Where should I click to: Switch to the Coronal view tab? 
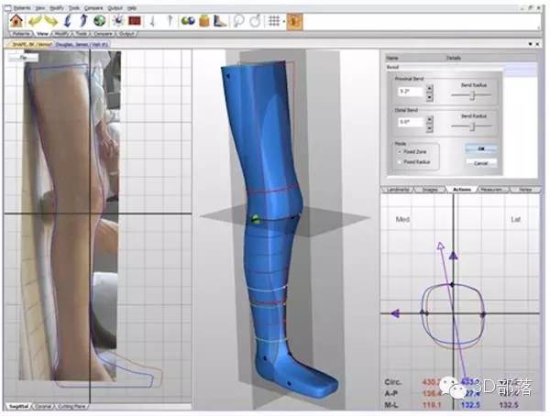point(43,407)
